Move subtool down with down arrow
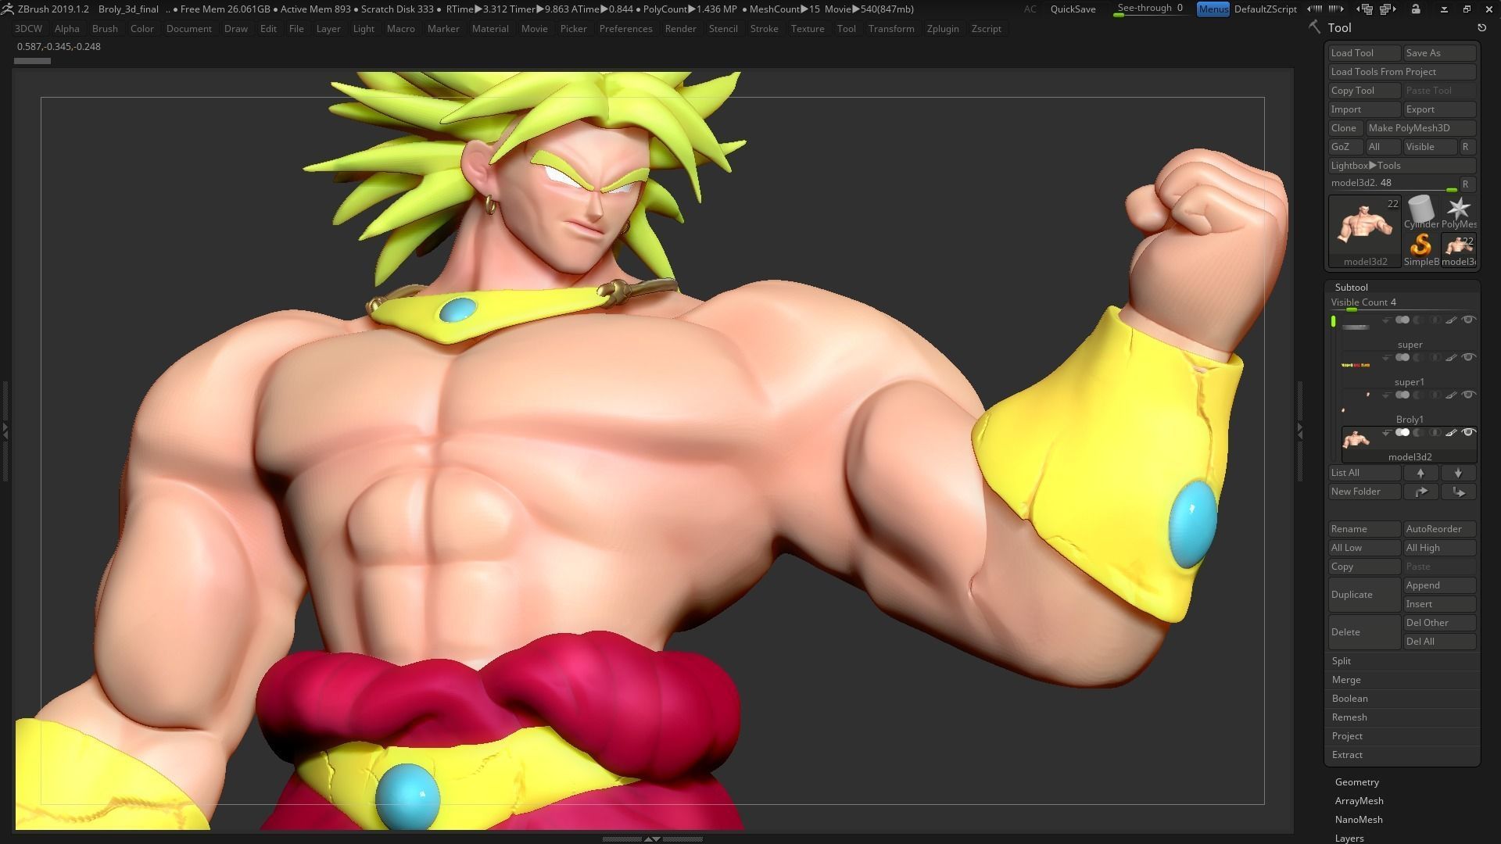Screen dimensions: 1501x844 1458,473
